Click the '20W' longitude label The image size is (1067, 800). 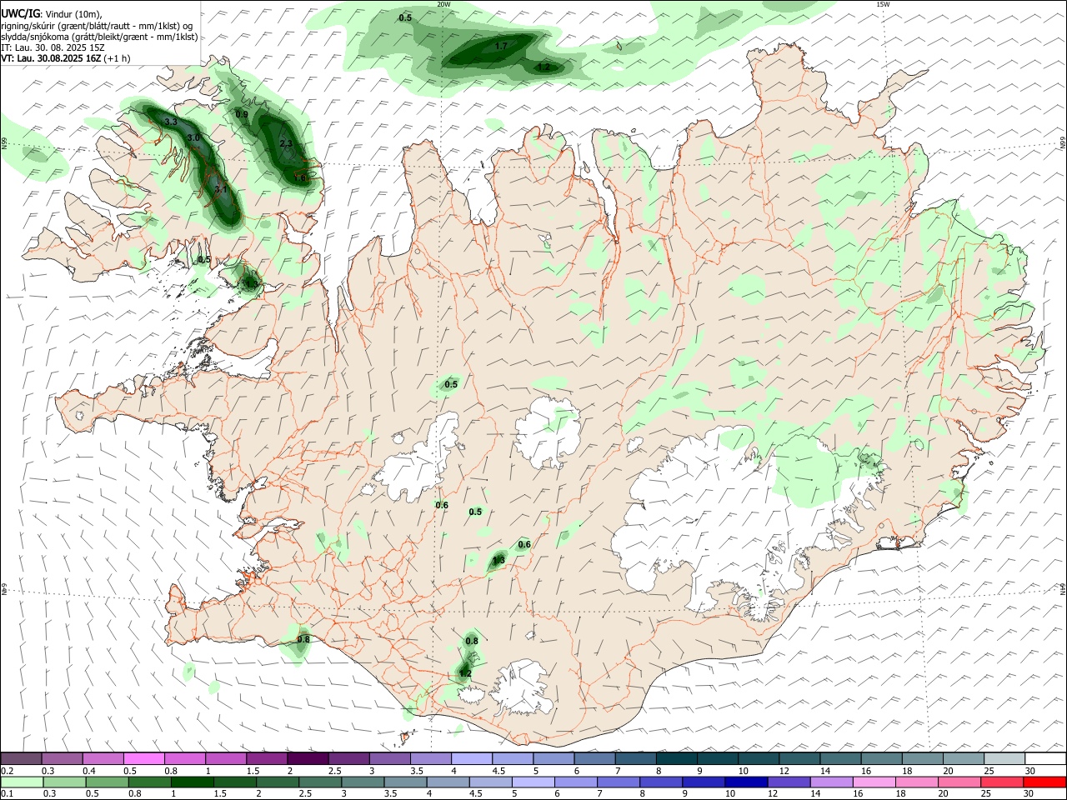(444, 4)
